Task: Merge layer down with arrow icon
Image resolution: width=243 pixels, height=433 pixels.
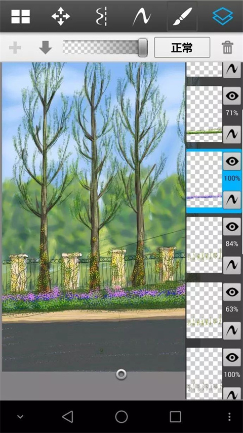Action: point(46,48)
